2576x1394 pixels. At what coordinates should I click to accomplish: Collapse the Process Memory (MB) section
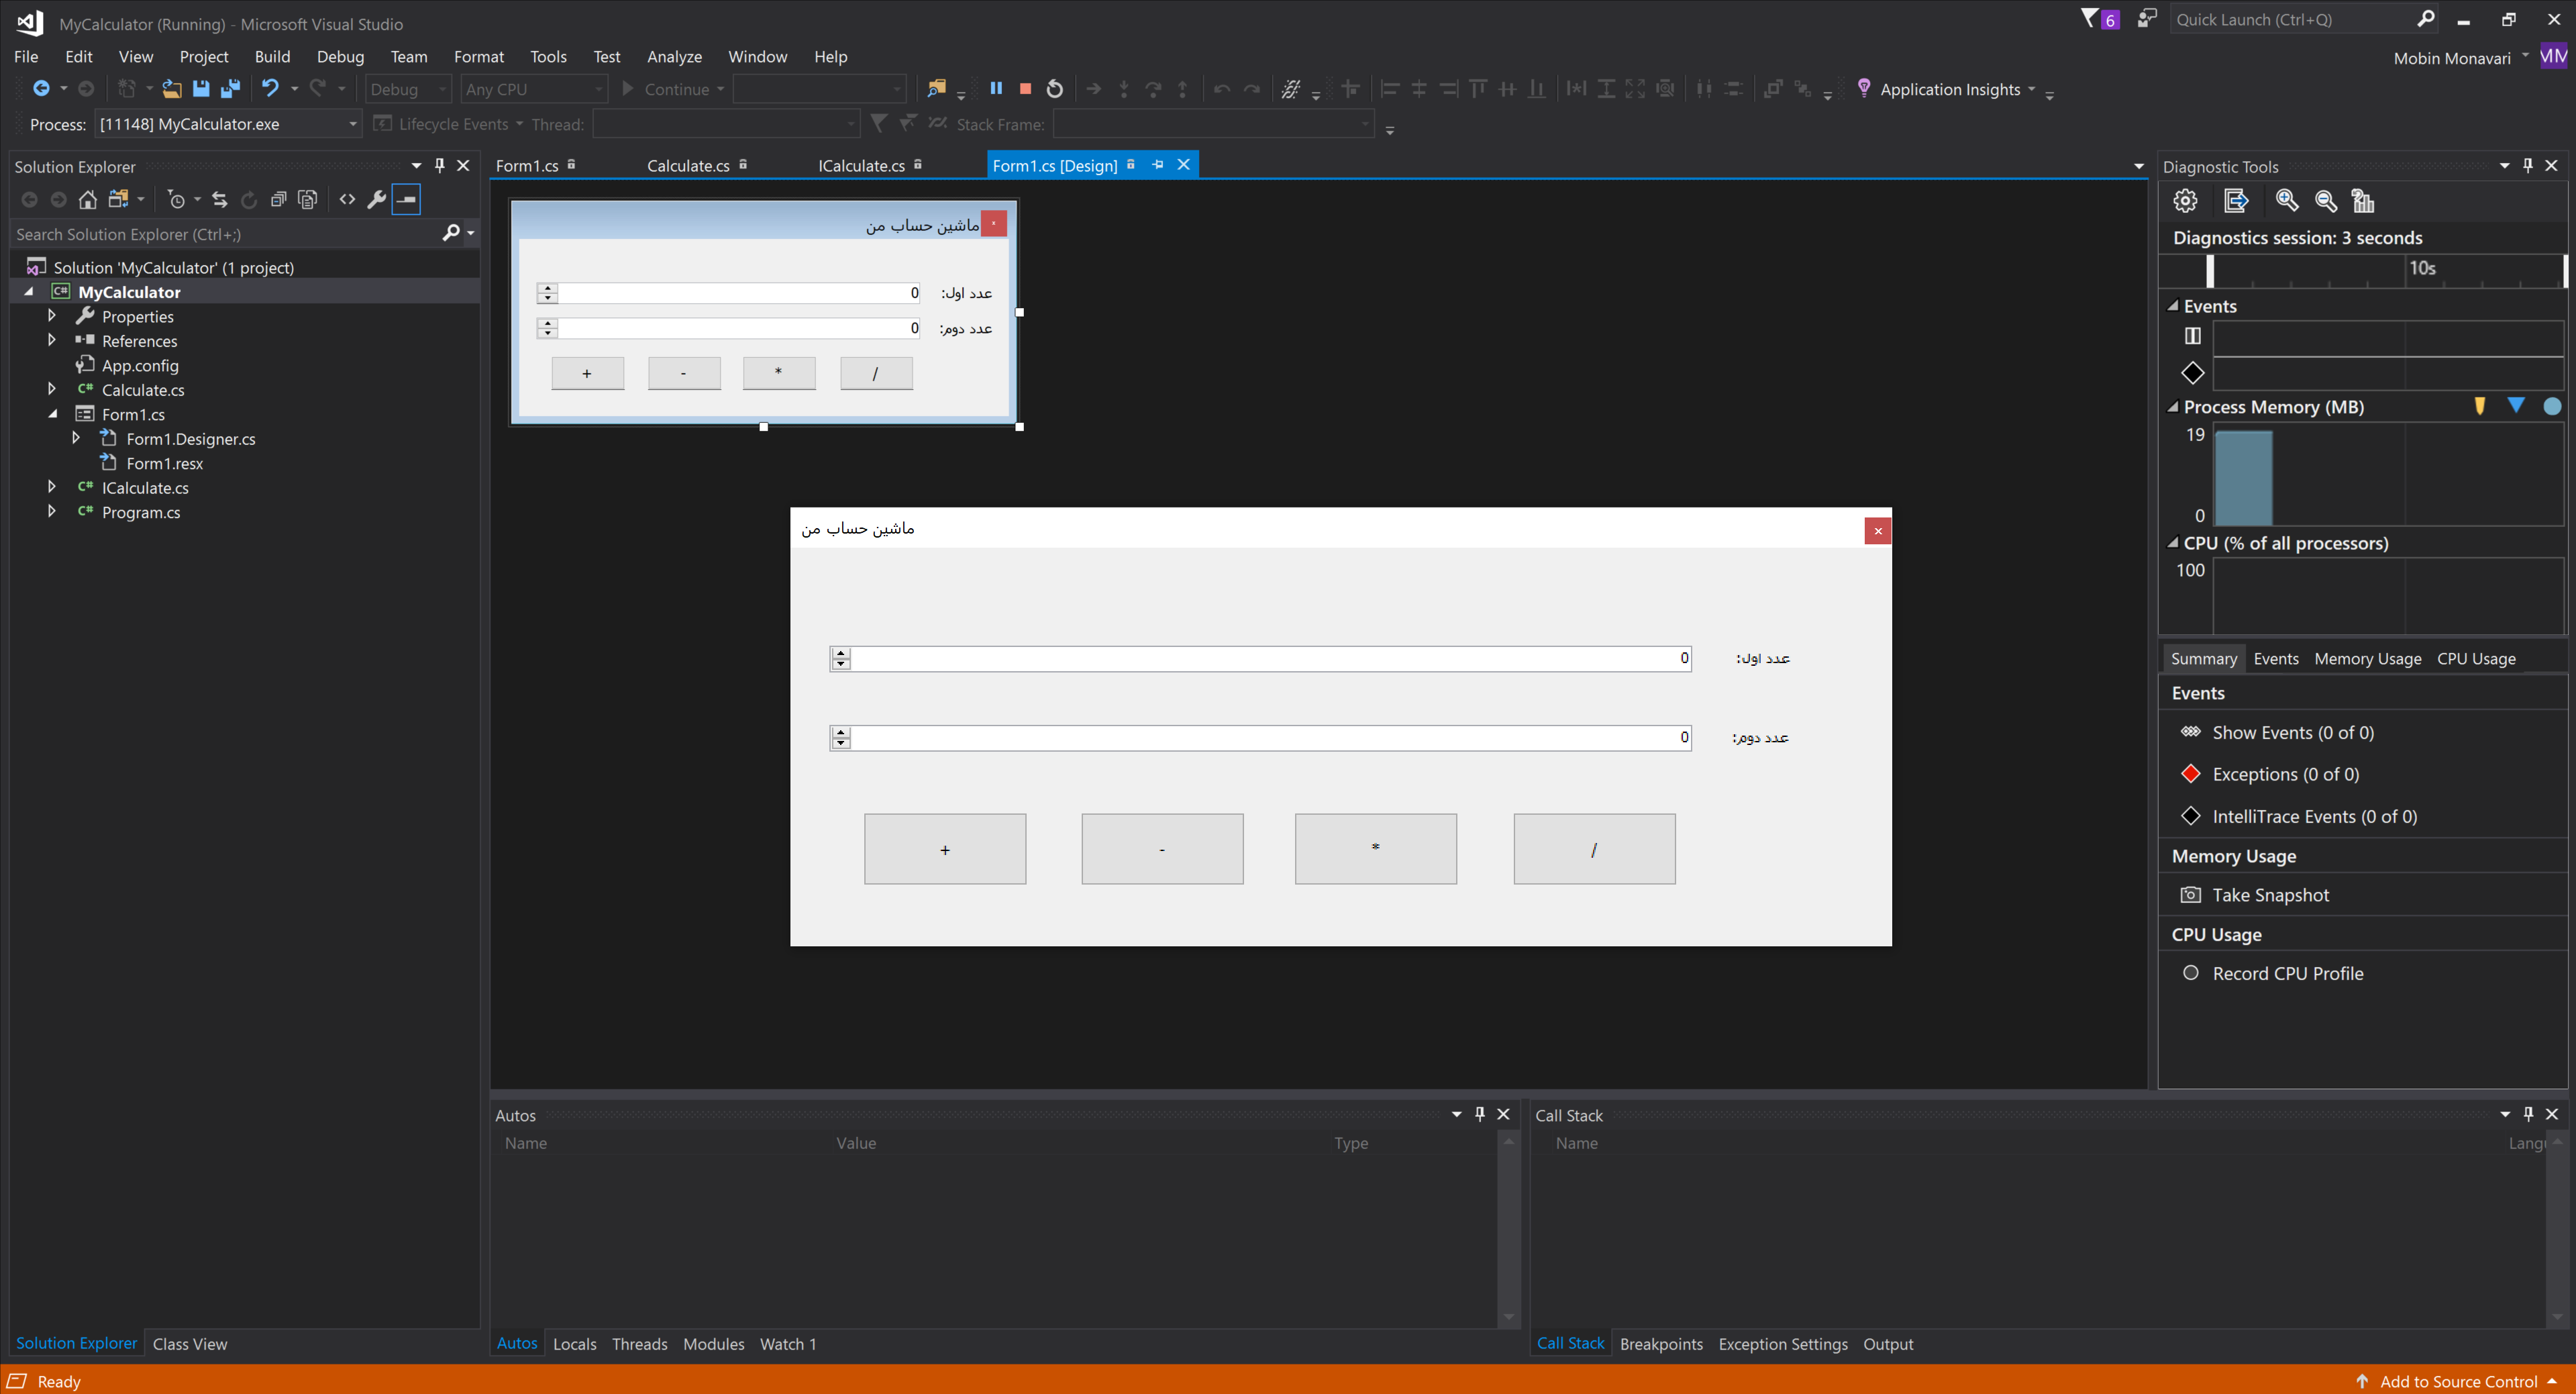[x=2172, y=407]
